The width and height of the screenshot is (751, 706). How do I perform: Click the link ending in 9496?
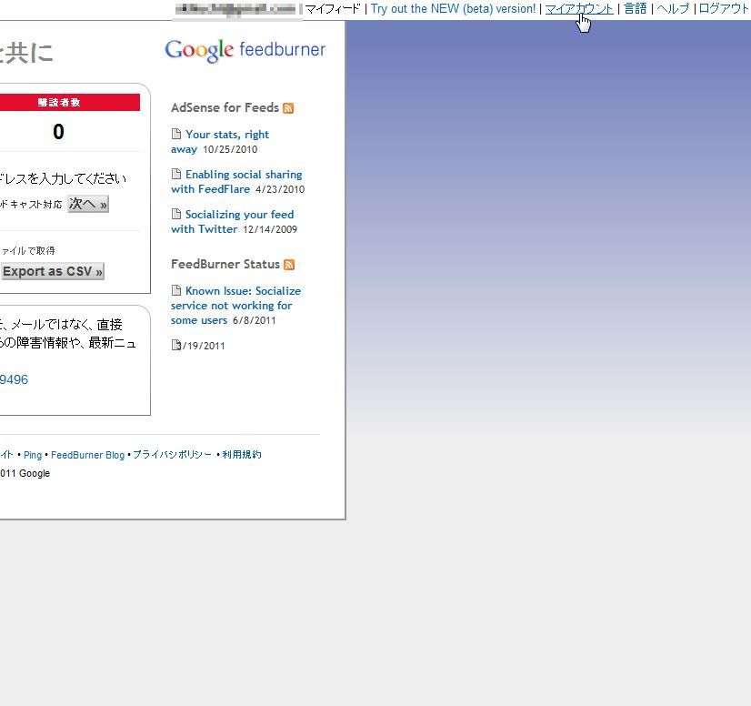tap(14, 379)
